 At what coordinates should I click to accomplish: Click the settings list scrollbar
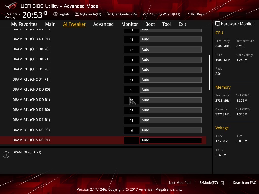point(209,72)
